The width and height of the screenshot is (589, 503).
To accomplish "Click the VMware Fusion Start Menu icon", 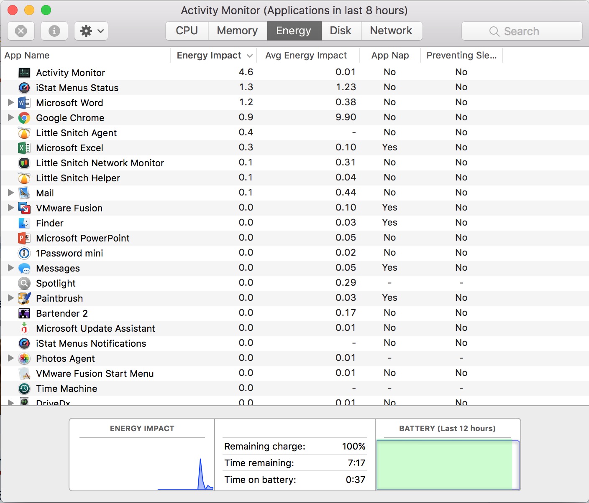I will (24, 373).
